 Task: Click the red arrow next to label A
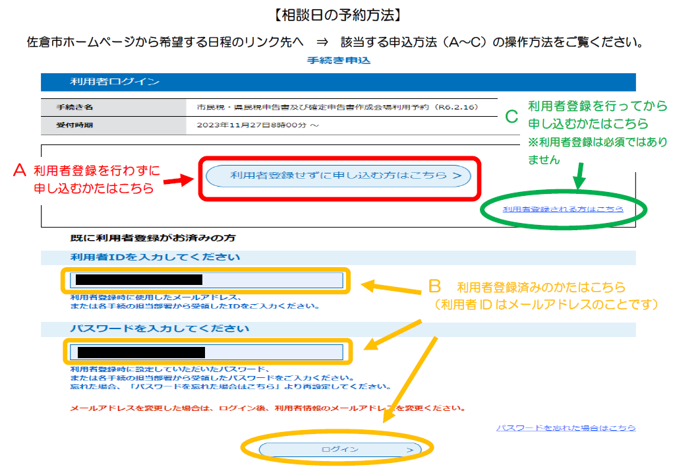coord(179,180)
